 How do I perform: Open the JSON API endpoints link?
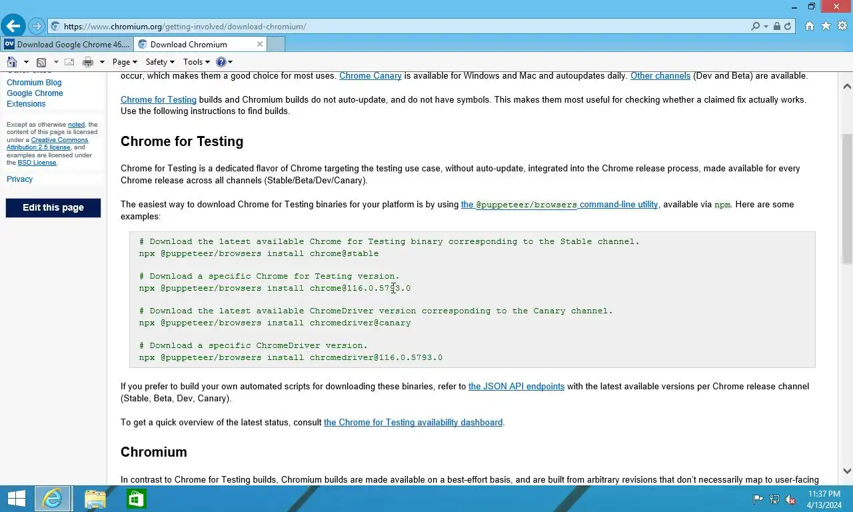coord(516,387)
